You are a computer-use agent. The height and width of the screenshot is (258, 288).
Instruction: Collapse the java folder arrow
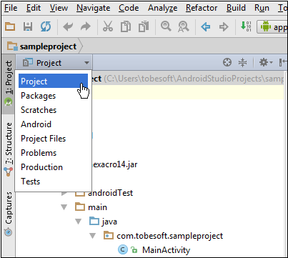[79, 222]
